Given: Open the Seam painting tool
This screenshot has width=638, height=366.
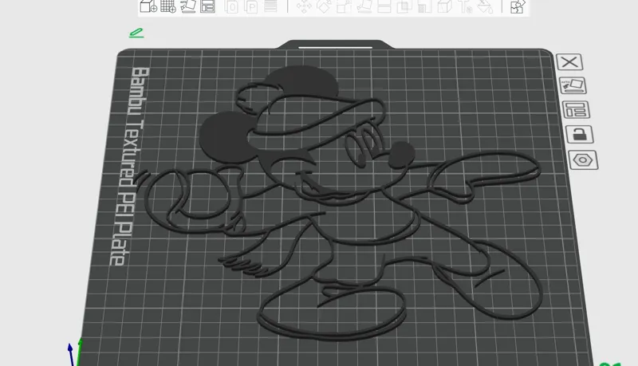Looking at the screenshot, I should click(x=444, y=6).
